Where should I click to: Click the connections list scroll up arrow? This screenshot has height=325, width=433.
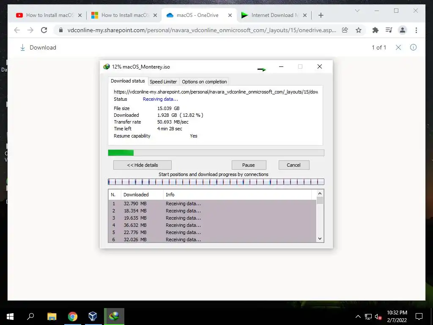click(x=320, y=193)
